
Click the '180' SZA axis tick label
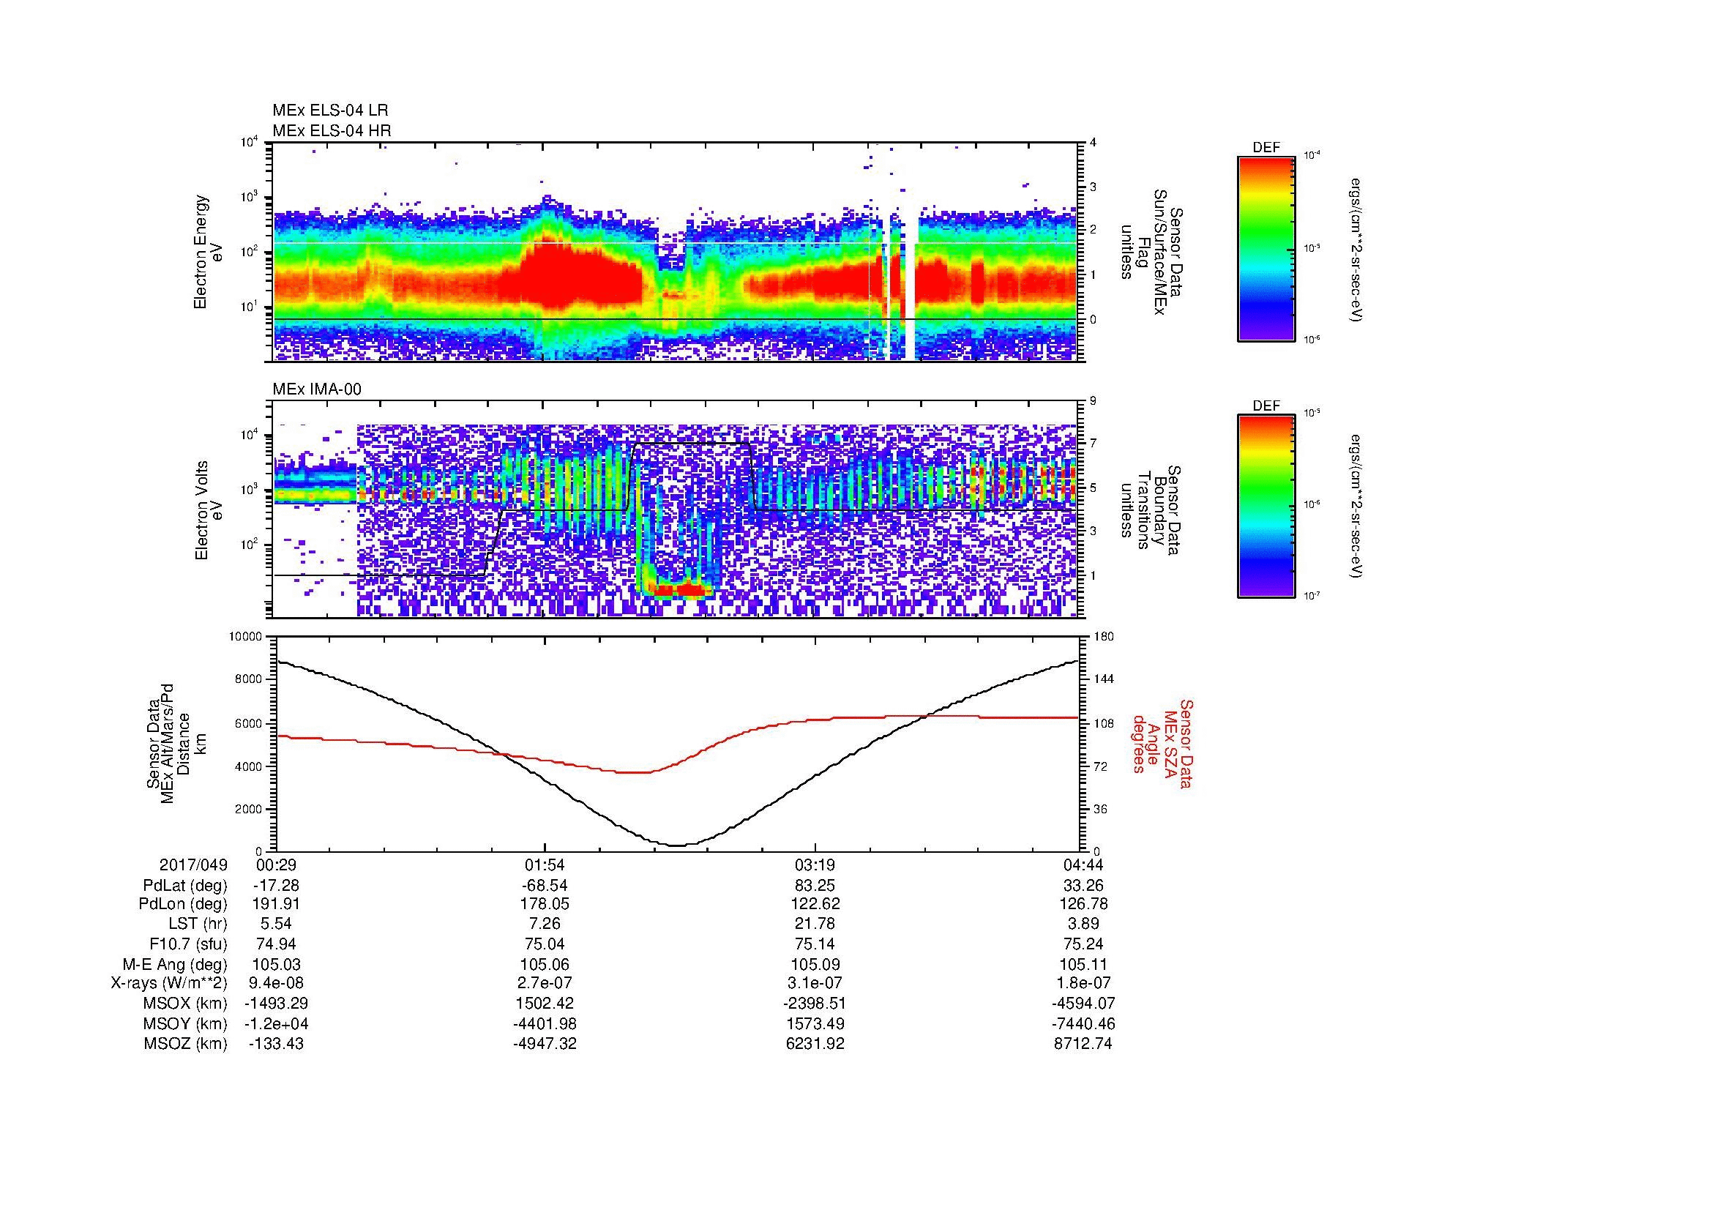(x=1104, y=637)
